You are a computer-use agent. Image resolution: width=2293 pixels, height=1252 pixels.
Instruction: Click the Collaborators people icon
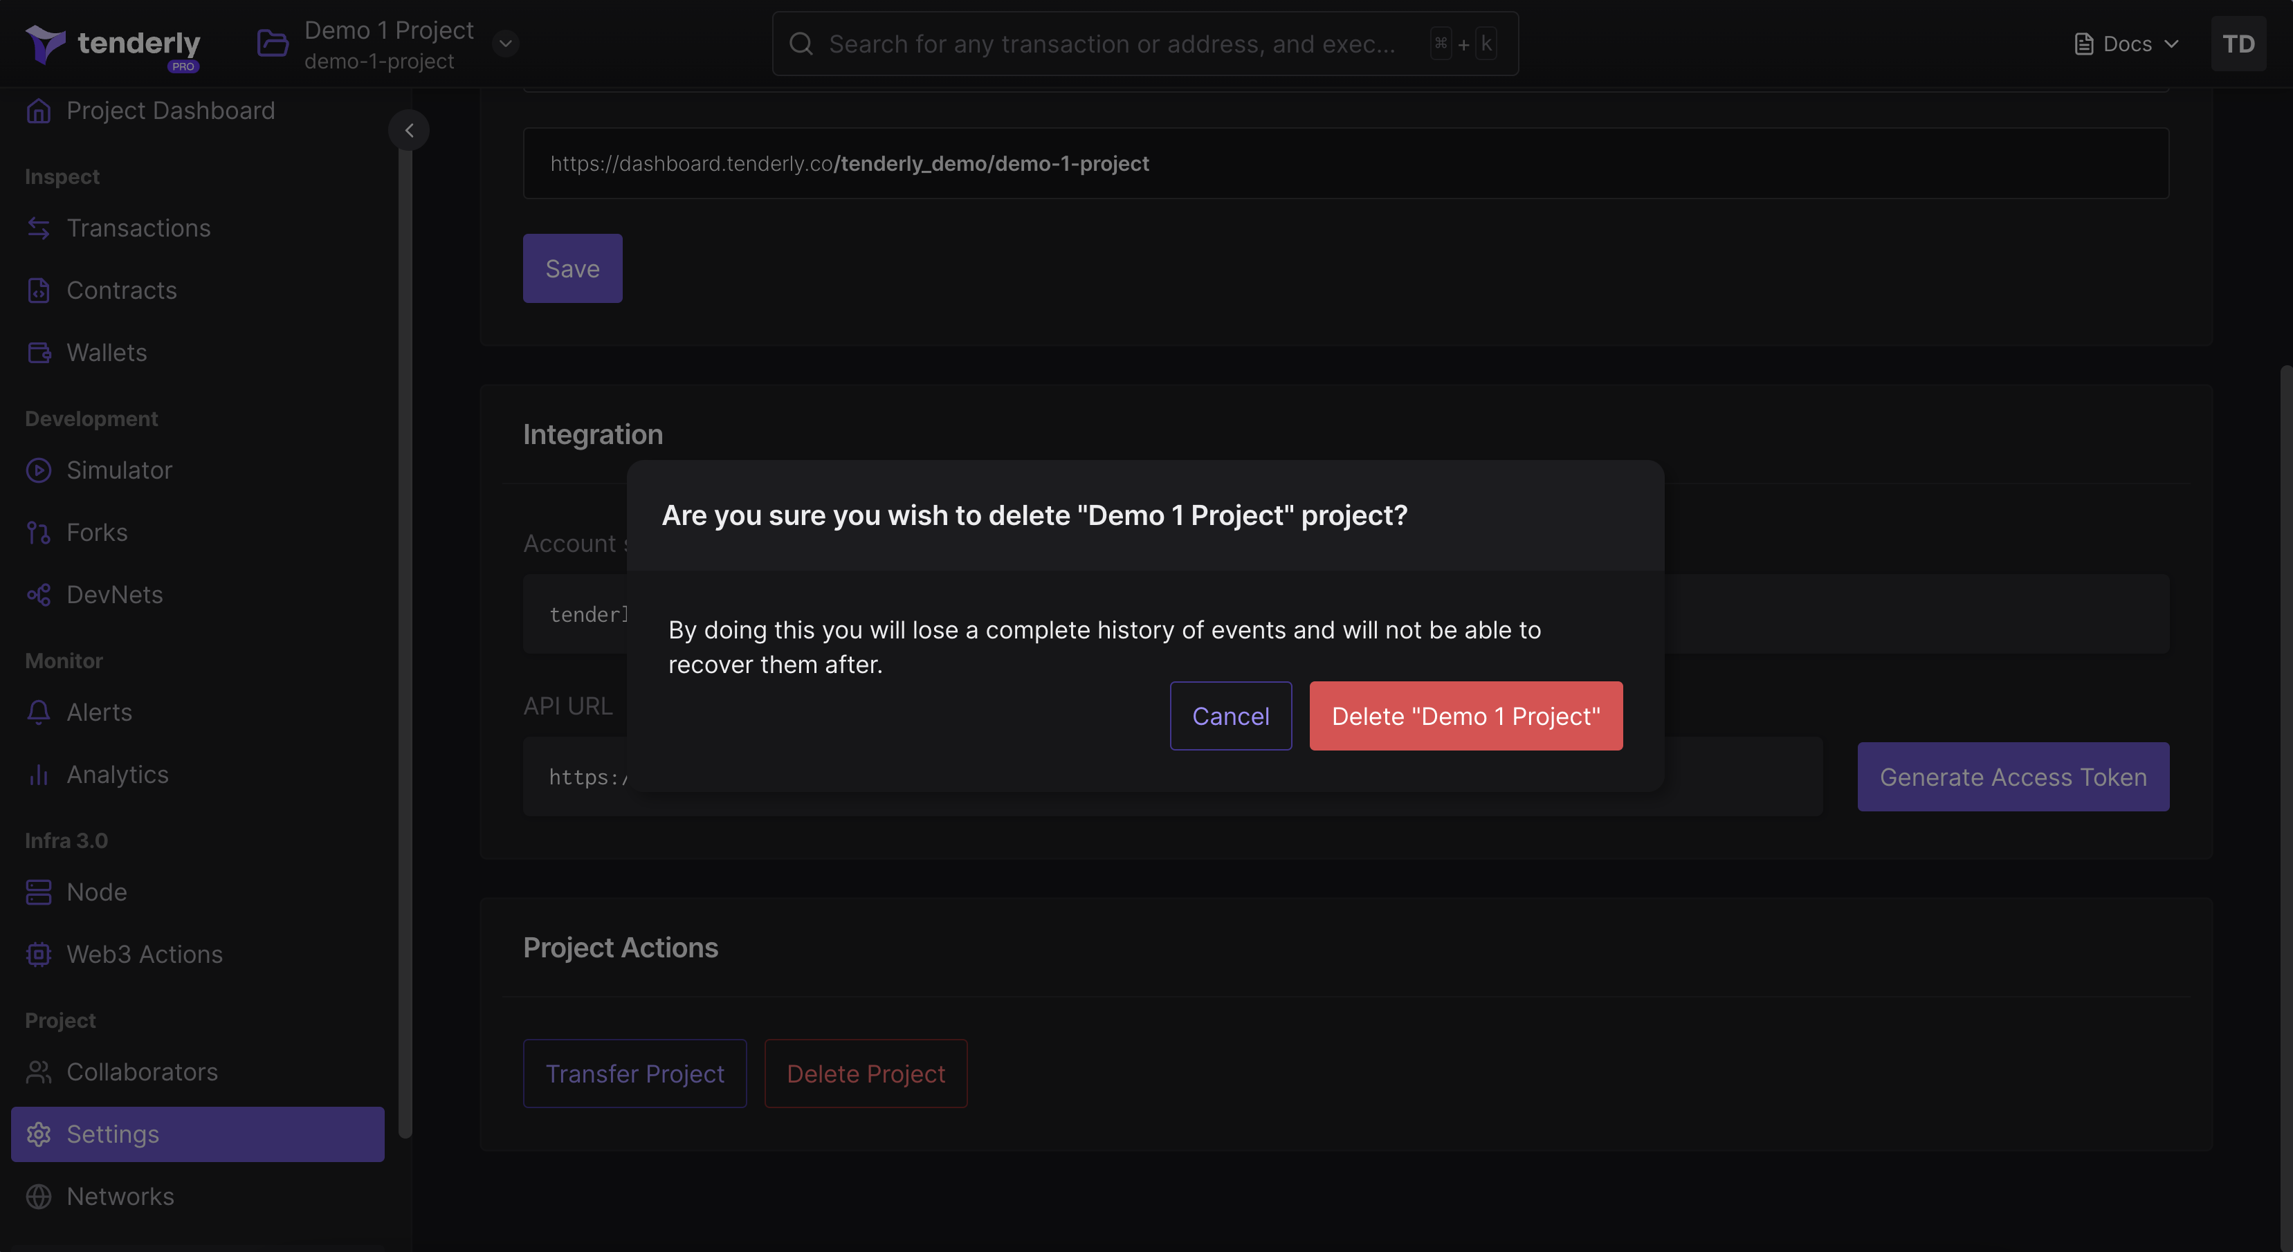tap(38, 1071)
